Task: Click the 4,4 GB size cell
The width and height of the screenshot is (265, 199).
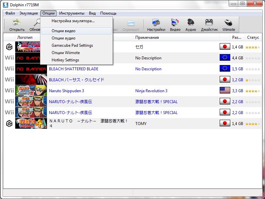Action: point(238,58)
